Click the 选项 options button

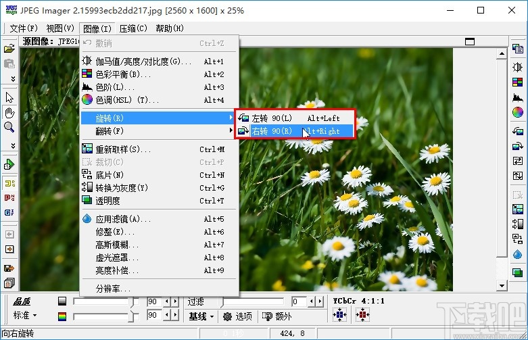point(238,316)
